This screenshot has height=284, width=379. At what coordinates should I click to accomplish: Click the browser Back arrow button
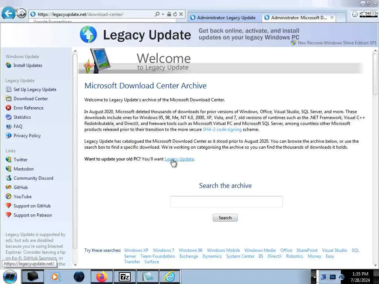[8, 13]
